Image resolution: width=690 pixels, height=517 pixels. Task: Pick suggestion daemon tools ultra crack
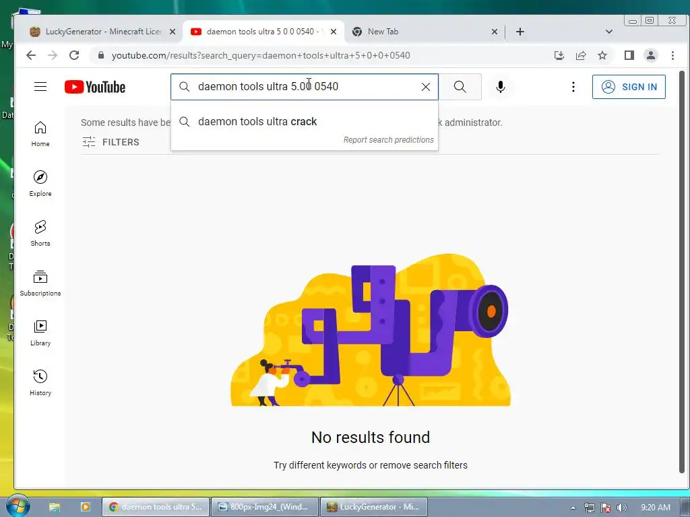pos(304,122)
